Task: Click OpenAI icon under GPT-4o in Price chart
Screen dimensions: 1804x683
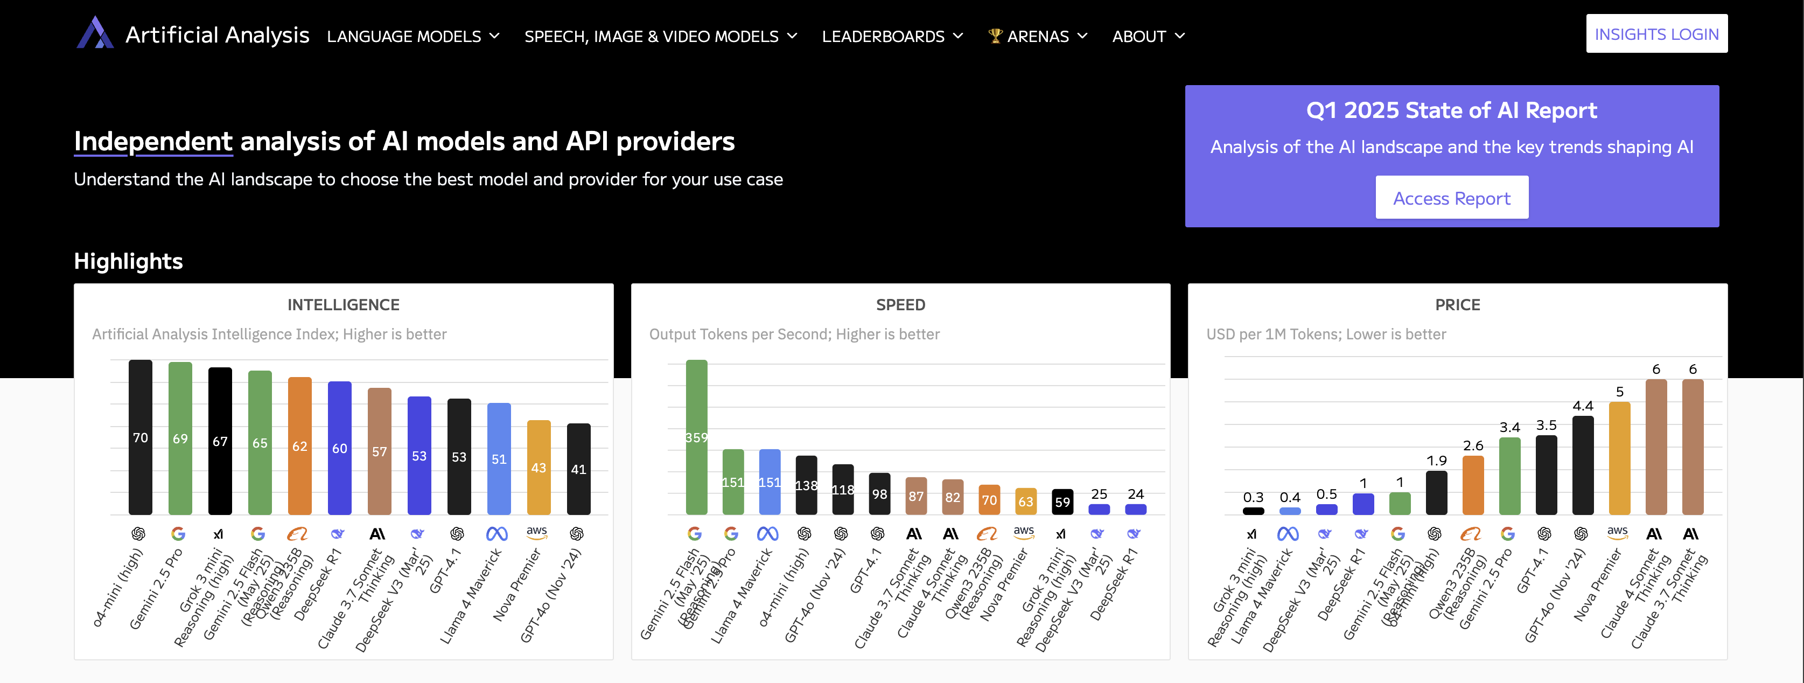Action: 1581,534
